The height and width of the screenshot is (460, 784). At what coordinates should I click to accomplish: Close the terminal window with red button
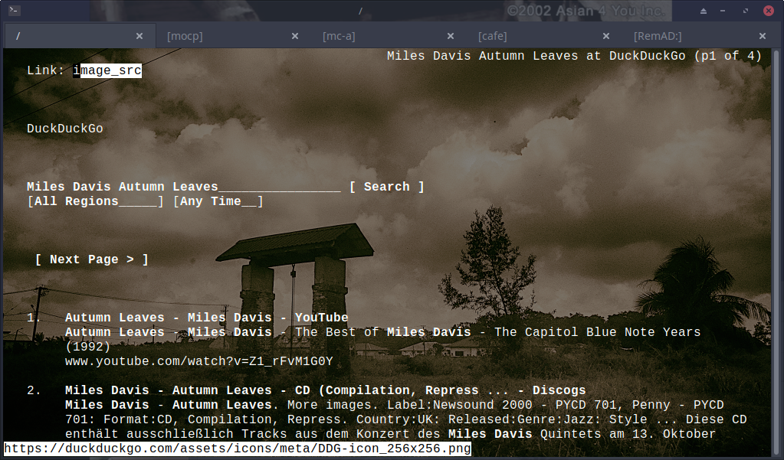click(x=769, y=11)
